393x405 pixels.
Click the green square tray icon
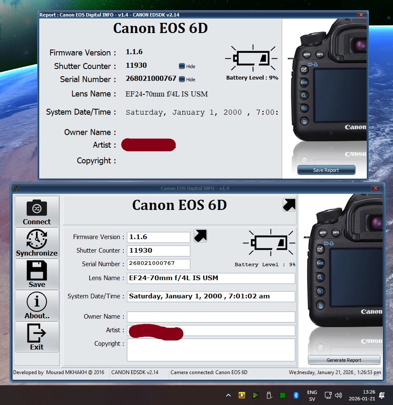283,395
